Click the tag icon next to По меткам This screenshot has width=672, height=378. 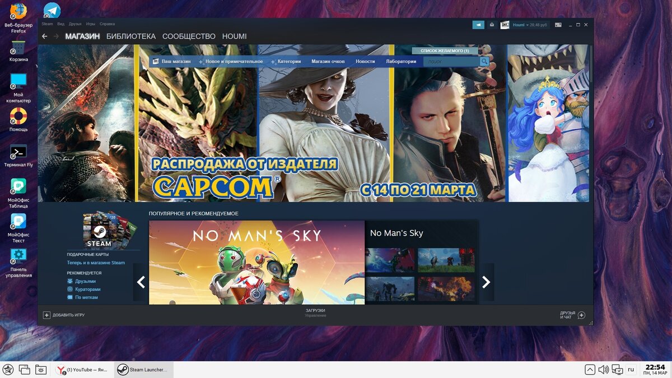click(x=70, y=297)
